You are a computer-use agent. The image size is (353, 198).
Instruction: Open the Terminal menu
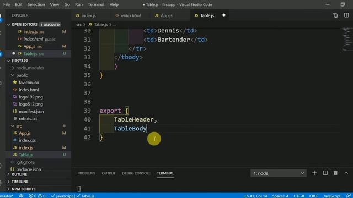pos(96,4)
